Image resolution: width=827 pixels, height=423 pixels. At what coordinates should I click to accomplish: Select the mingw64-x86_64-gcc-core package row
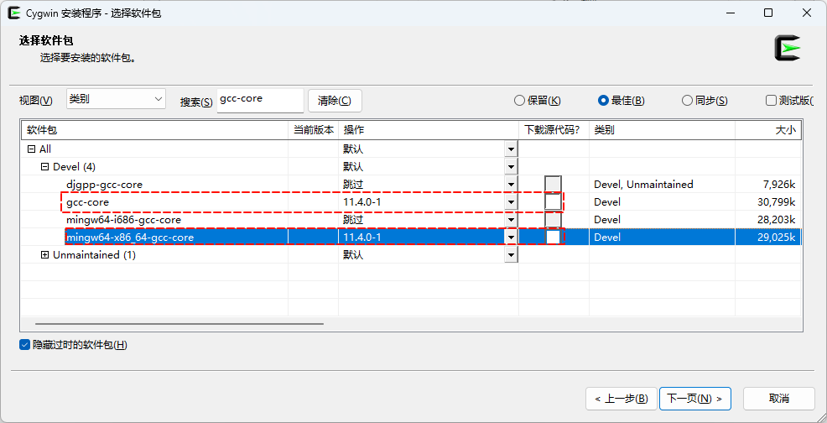point(411,238)
